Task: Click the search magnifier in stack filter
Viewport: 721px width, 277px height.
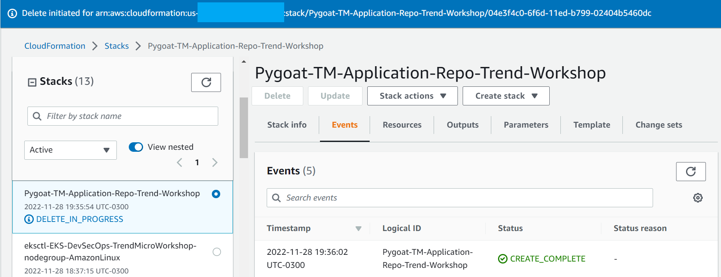Action: pyautogui.click(x=37, y=116)
